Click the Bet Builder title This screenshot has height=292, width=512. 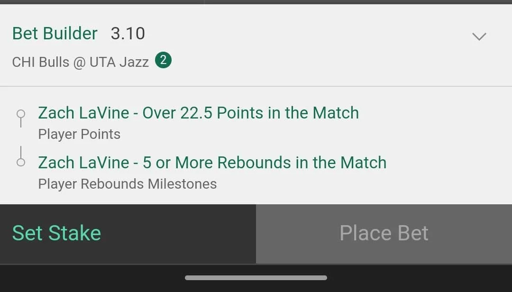(55, 33)
